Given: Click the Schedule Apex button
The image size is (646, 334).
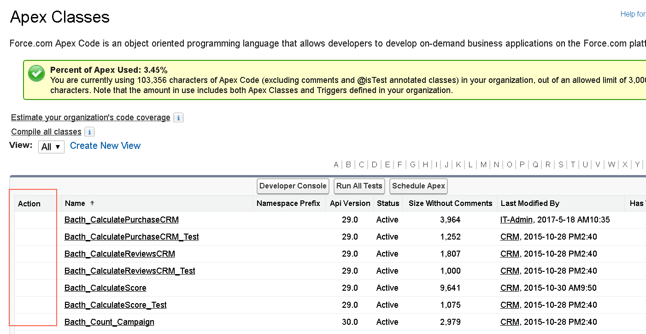Looking at the screenshot, I should click(418, 186).
